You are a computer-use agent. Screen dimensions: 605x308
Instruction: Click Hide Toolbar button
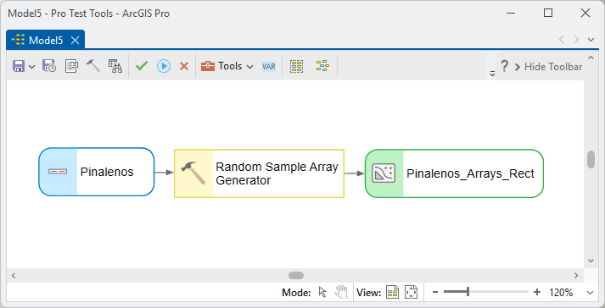pos(548,67)
